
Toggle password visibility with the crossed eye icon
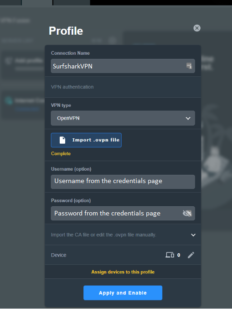pyautogui.click(x=187, y=213)
